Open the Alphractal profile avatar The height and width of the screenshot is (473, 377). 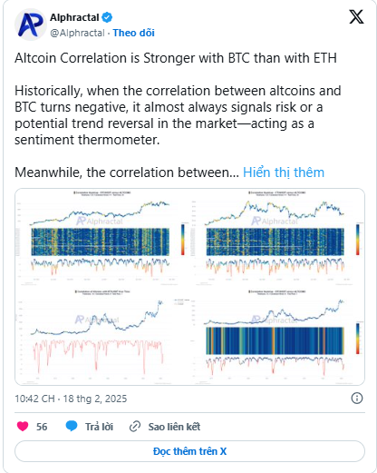tap(31, 25)
